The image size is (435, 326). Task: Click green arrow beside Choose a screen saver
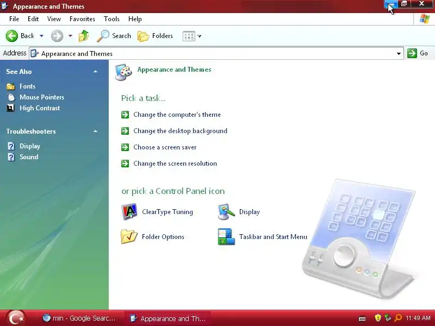tap(125, 147)
